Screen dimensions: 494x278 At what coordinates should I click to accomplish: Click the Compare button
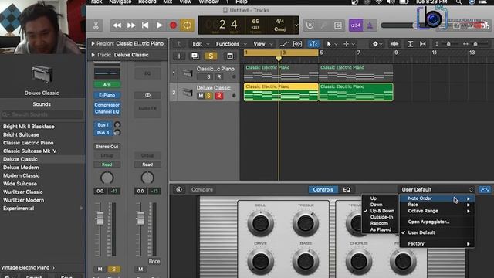click(202, 189)
